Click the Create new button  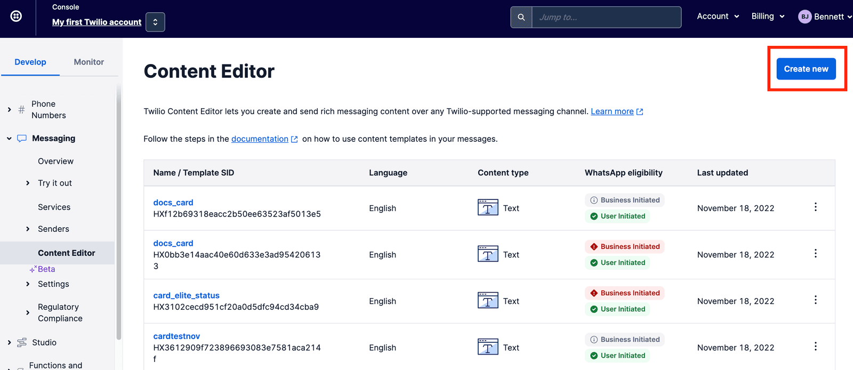tap(806, 69)
